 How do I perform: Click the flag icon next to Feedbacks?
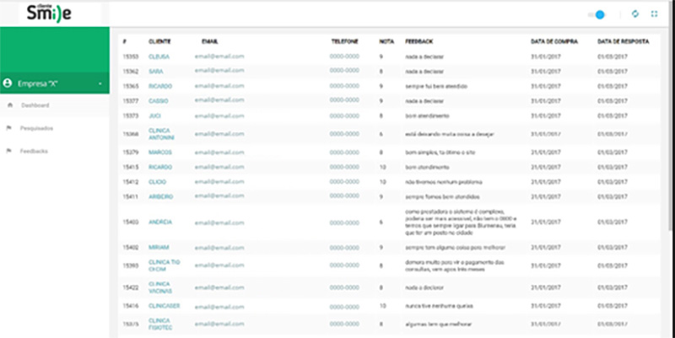coord(8,152)
